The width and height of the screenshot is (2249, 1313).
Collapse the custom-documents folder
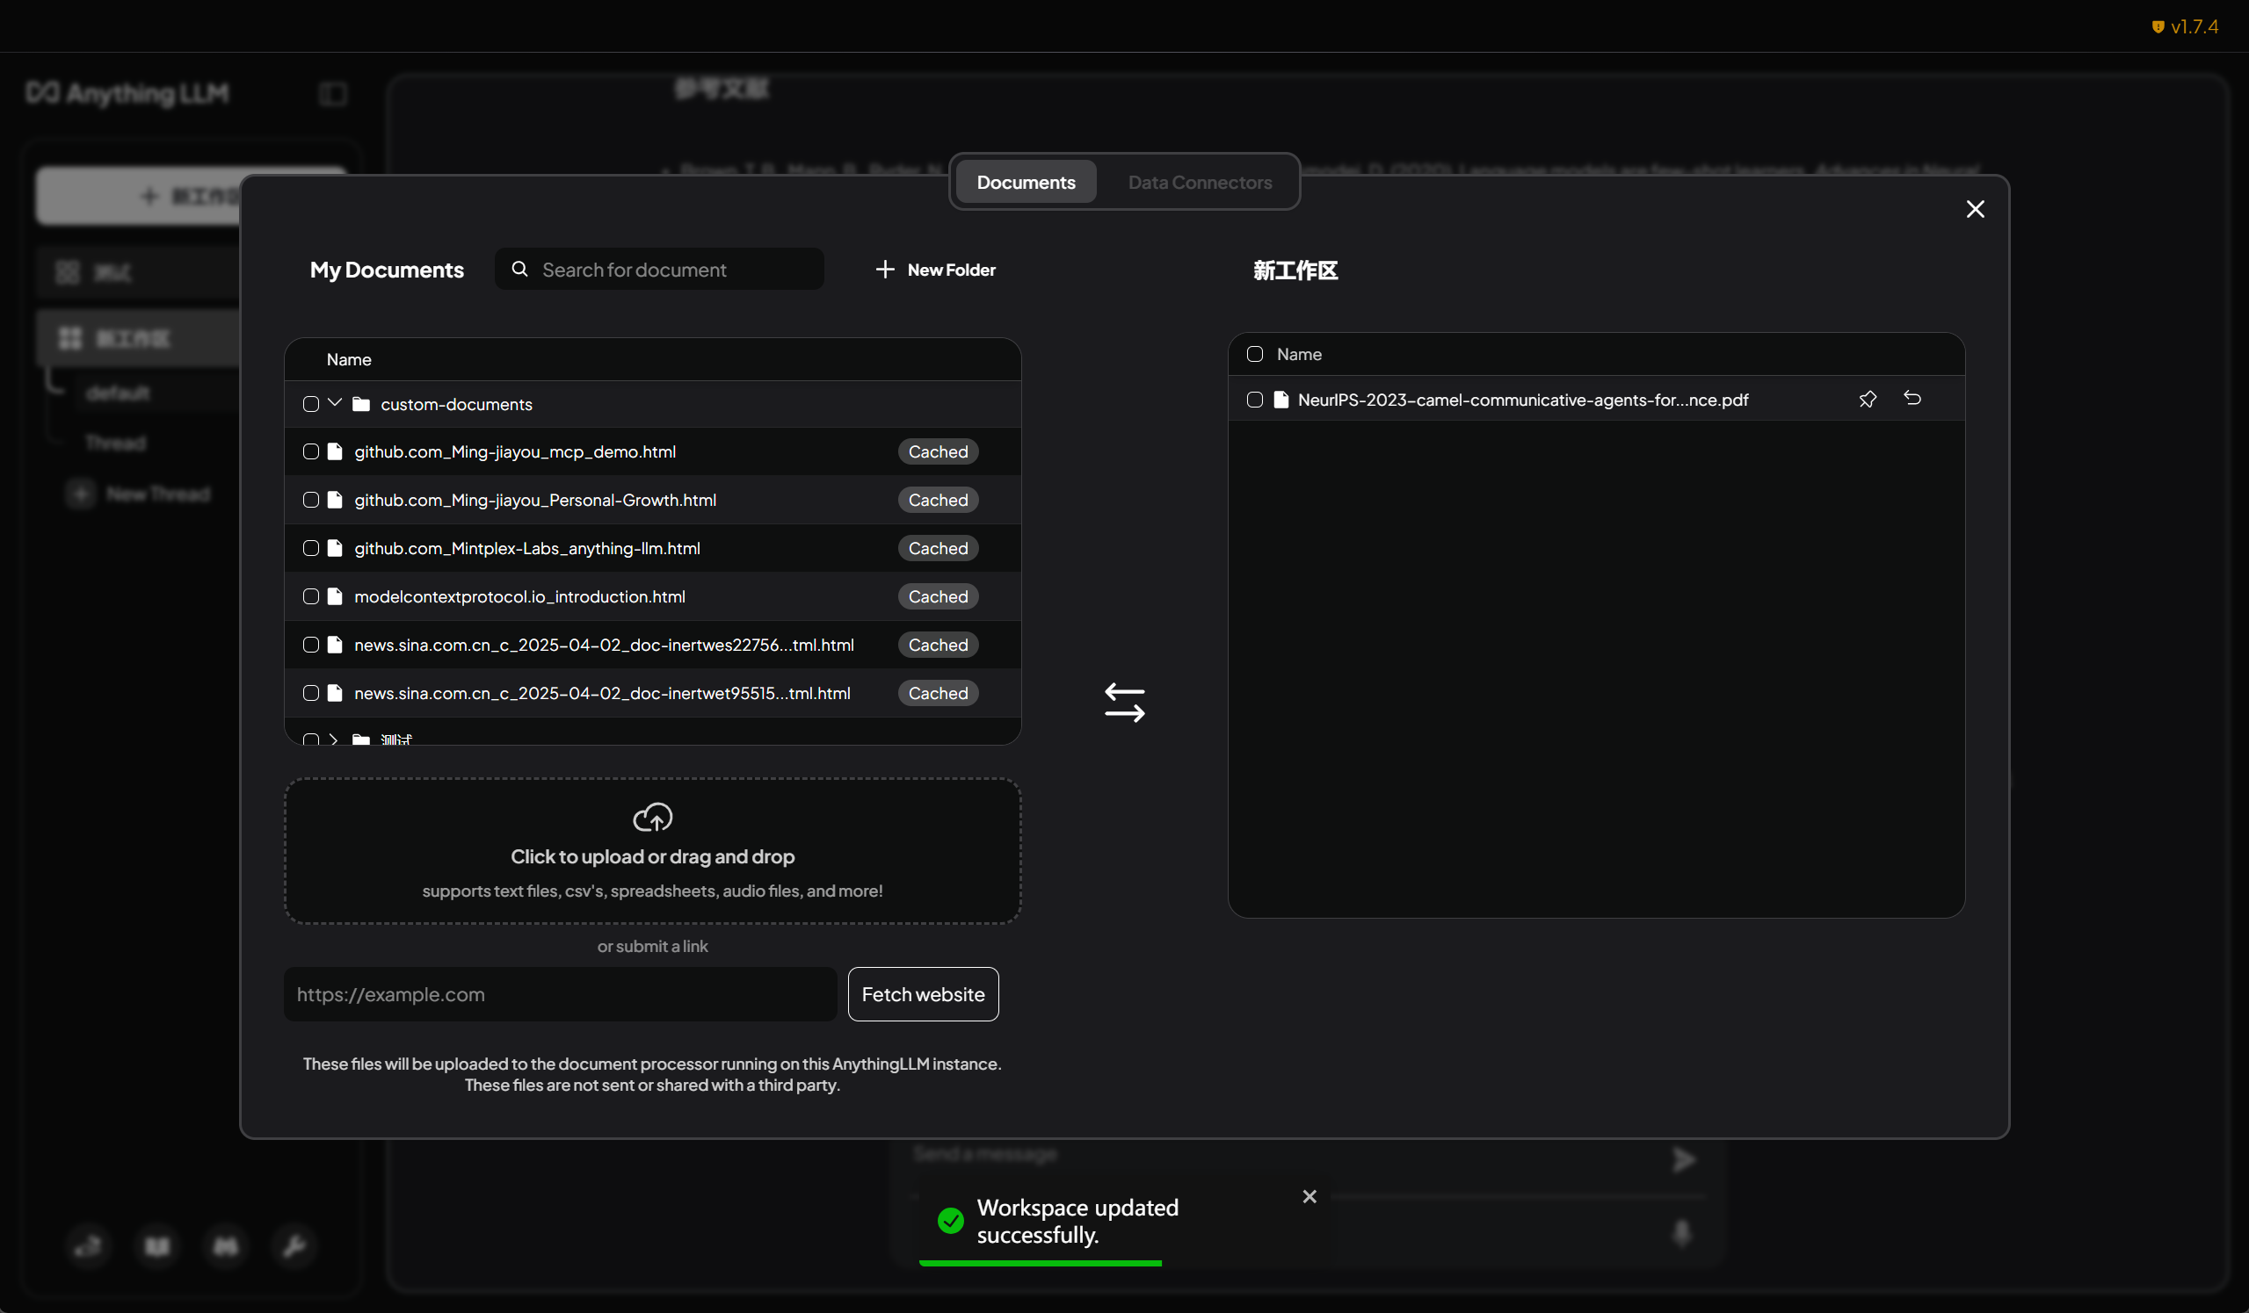click(x=335, y=403)
